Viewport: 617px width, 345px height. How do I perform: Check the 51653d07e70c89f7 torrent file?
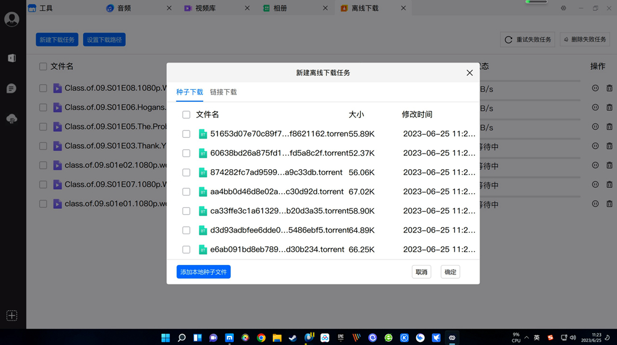(x=186, y=134)
